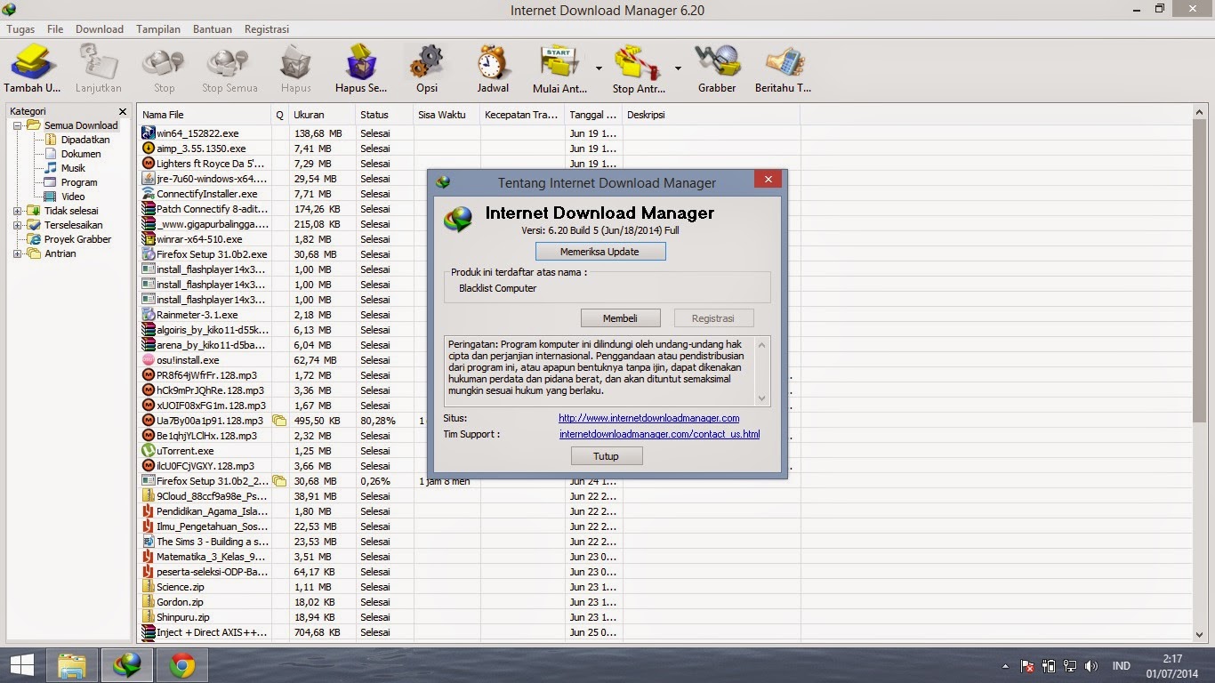1215x683 pixels.
Task: Click the download list scrollbar up arrow
Action: click(1200, 114)
